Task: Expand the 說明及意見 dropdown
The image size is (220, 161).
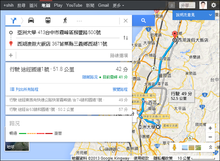Action: [193, 15]
